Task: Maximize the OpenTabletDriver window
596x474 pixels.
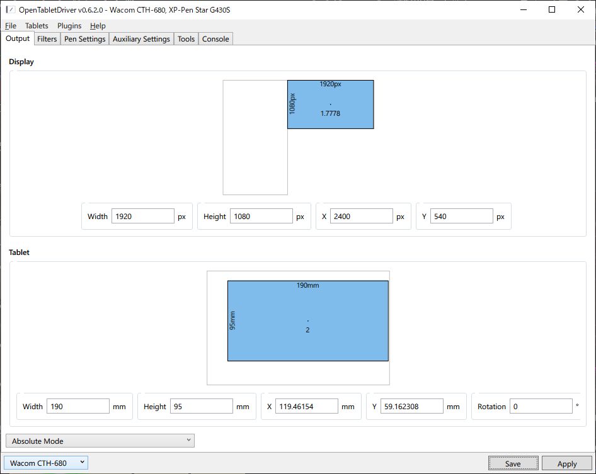Action: 552,9
